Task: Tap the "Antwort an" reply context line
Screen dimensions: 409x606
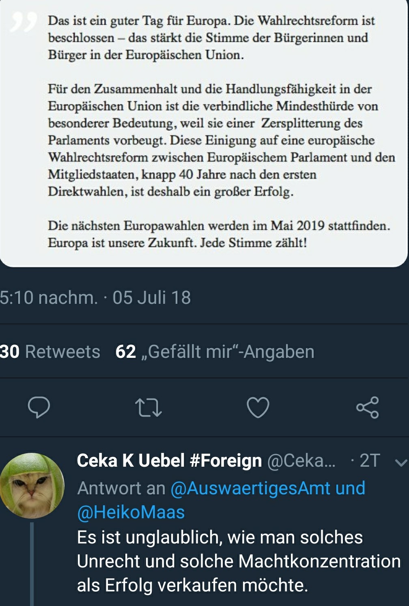Action: [x=221, y=500]
